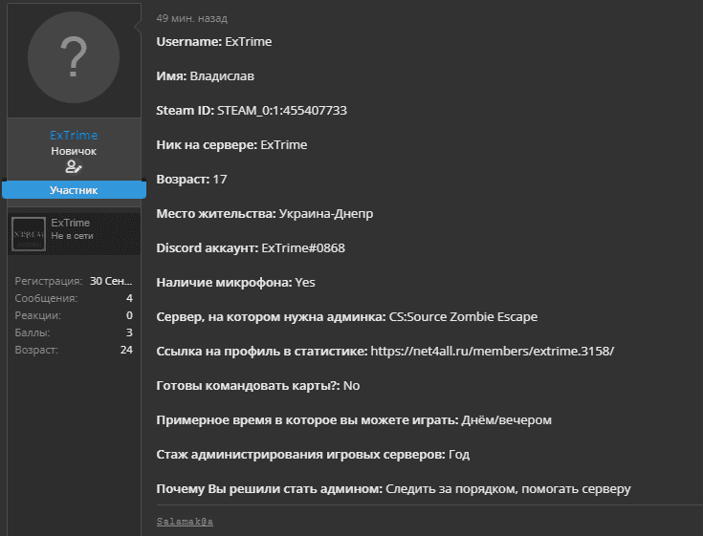Click the Steam profile avatar thumbnail
This screenshot has width=703, height=536.
(x=29, y=233)
